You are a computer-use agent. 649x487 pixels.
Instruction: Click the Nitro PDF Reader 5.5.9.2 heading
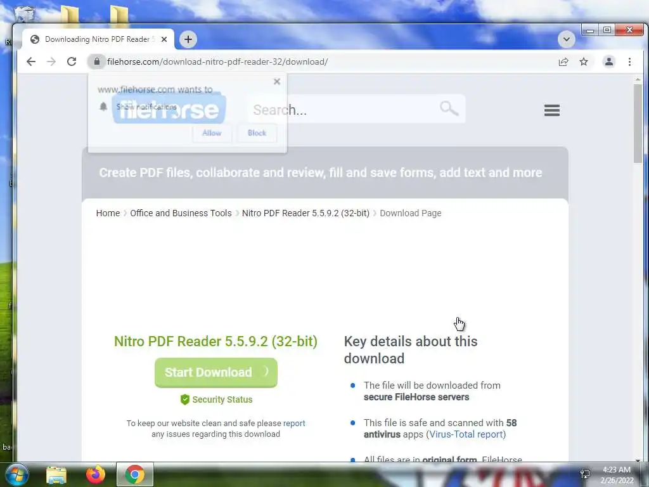click(x=215, y=341)
